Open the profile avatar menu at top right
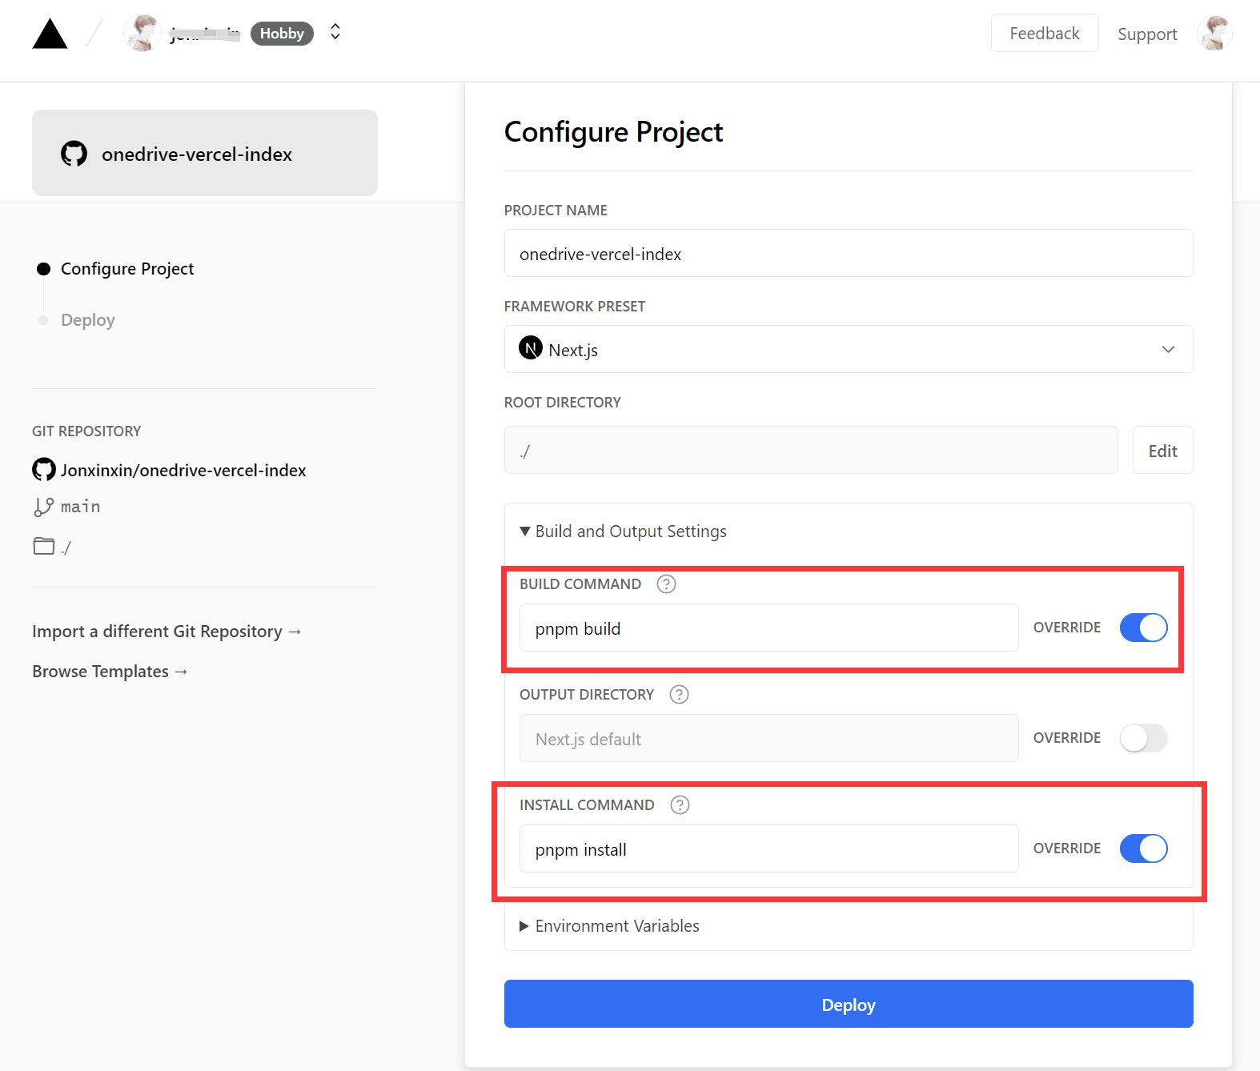 [x=1214, y=33]
